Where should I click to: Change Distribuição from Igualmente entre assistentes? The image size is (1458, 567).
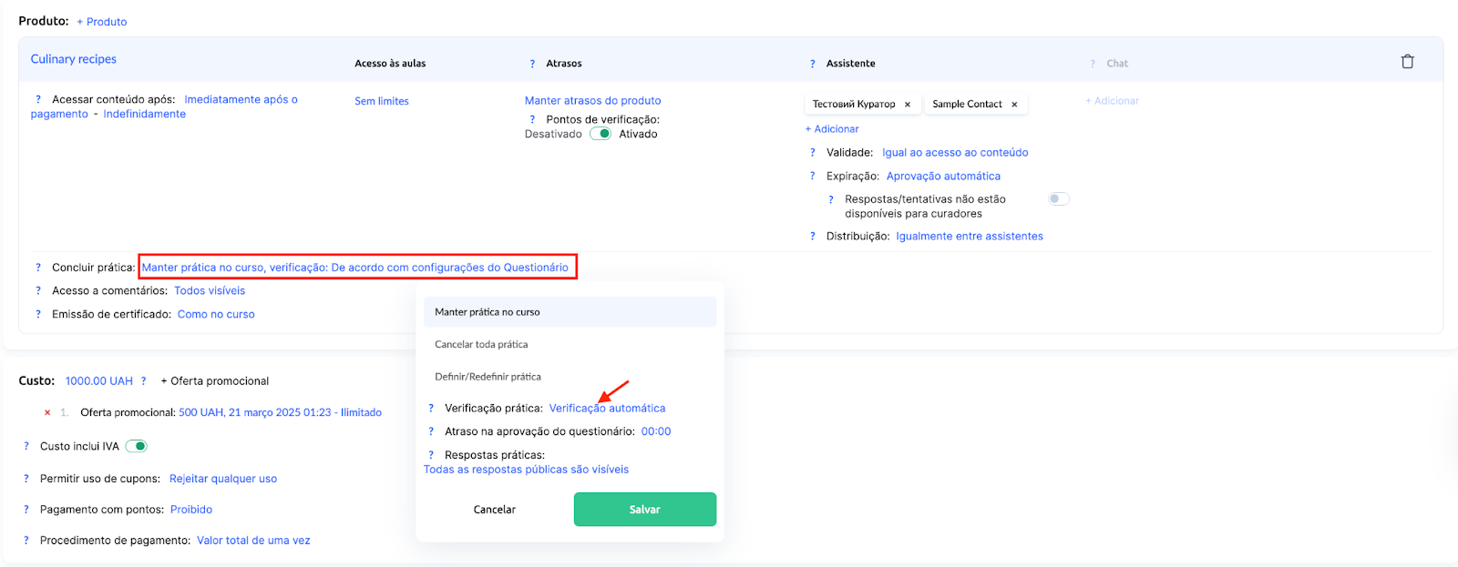pyautogui.click(x=969, y=237)
